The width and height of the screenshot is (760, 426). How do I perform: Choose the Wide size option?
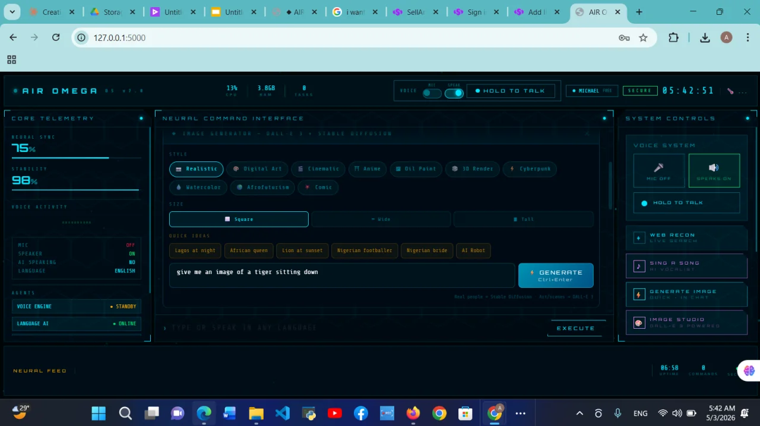tap(381, 219)
